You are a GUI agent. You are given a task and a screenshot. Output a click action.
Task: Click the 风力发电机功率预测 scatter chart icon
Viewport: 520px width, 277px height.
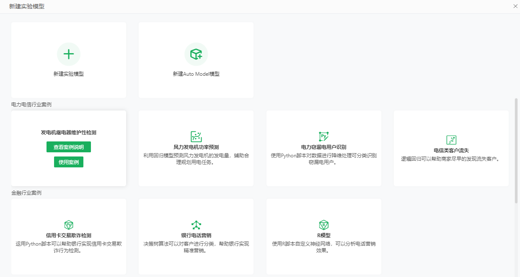pos(196,136)
